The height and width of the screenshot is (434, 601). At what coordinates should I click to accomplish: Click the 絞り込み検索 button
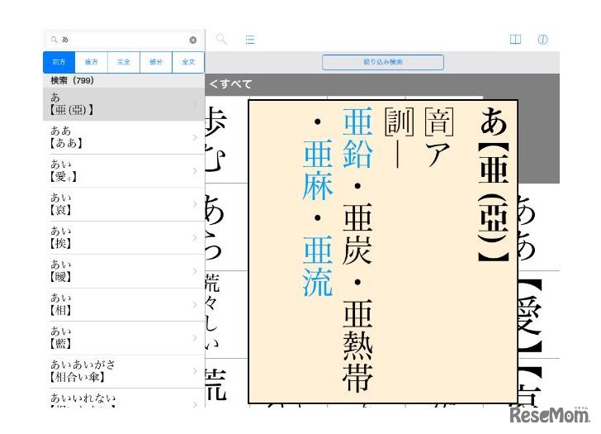pos(383,62)
